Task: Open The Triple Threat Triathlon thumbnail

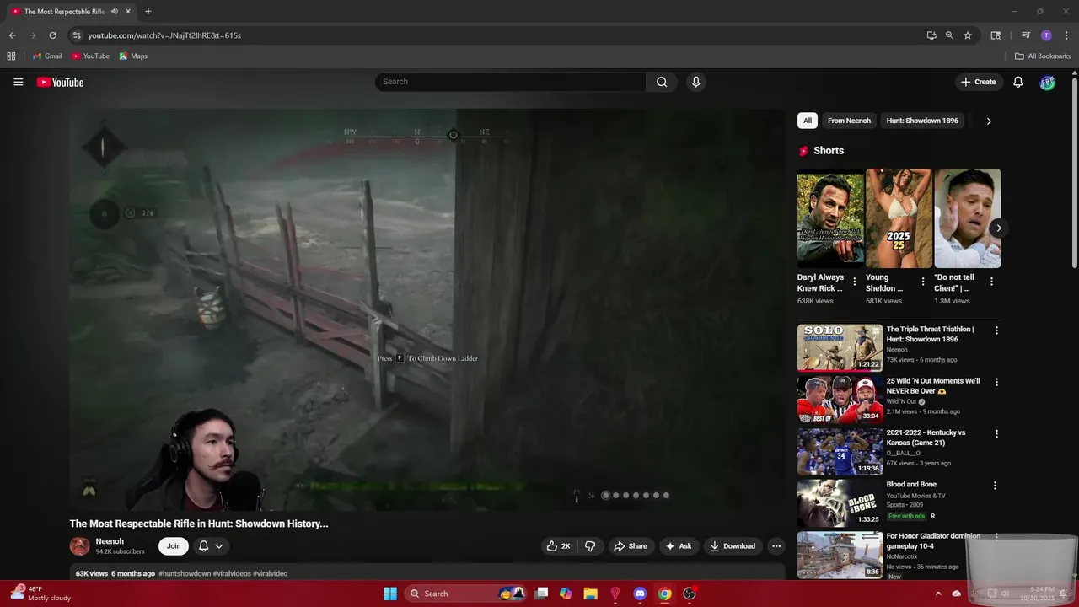Action: point(840,348)
